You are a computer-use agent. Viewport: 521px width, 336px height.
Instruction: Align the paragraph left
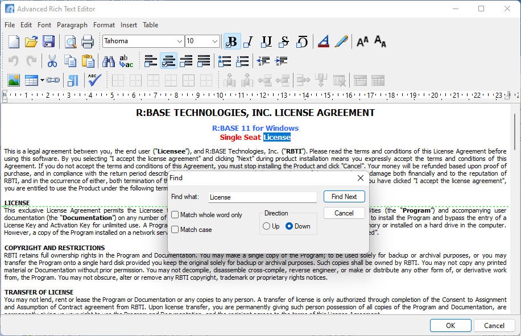(x=151, y=61)
